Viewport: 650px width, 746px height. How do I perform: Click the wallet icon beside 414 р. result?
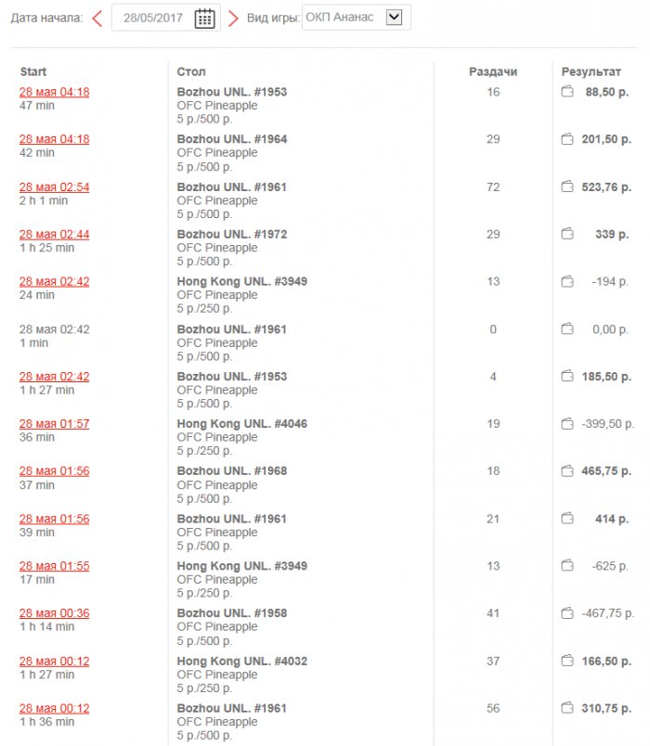[567, 519]
